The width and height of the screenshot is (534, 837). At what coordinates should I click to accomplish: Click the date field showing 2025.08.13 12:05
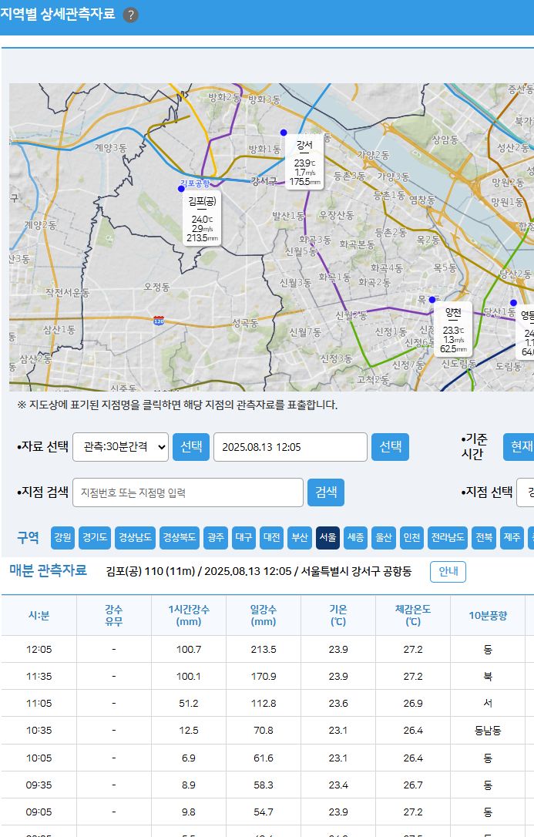coord(291,447)
